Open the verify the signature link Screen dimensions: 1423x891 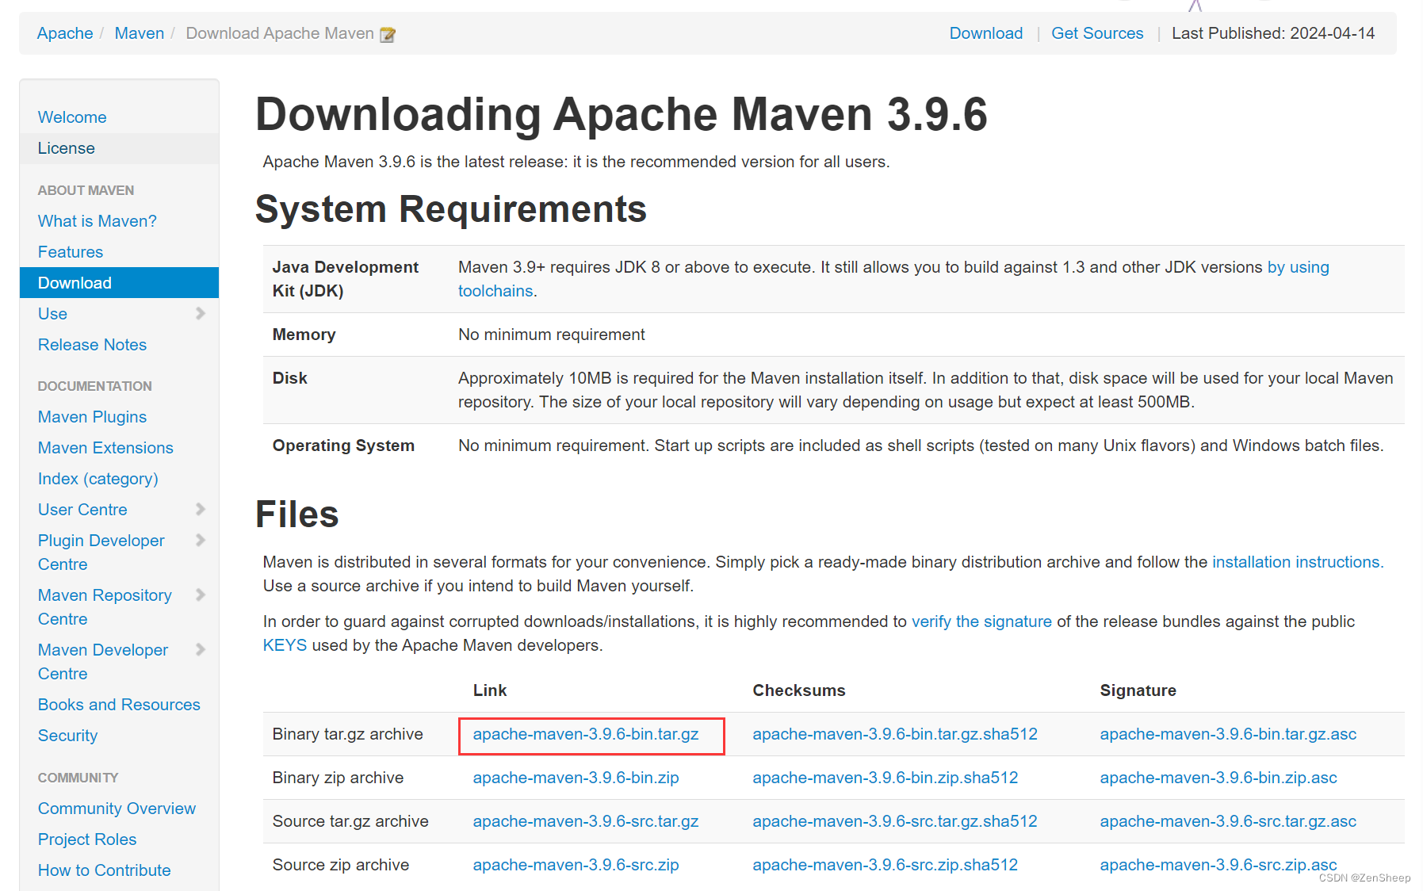click(x=981, y=621)
